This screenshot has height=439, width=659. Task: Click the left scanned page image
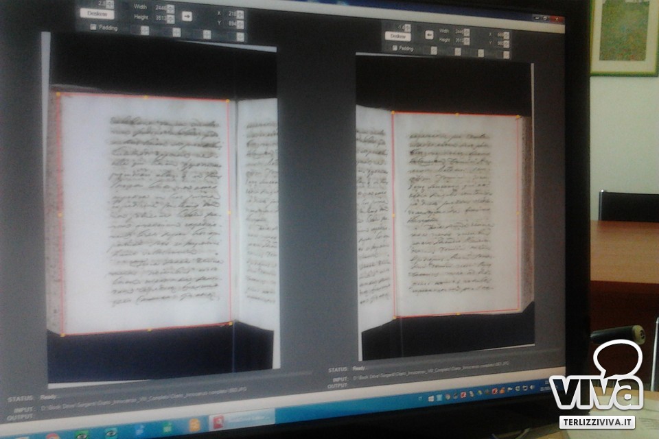162,208
